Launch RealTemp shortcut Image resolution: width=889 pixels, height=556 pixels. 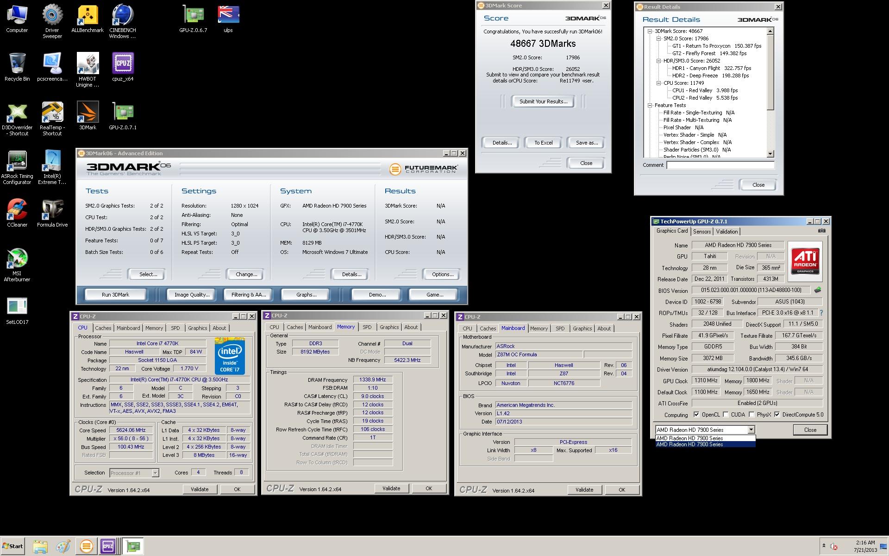[x=52, y=119]
